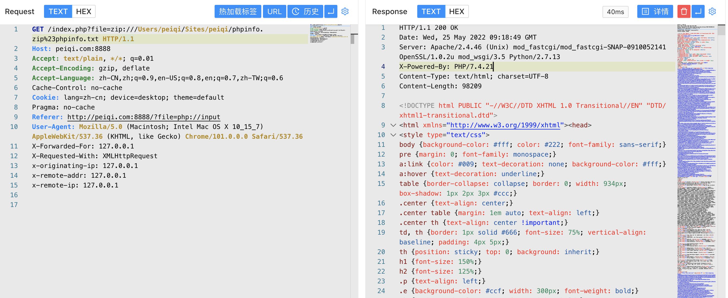Click the word-wrap return icon in Response toolbar

coord(698,12)
